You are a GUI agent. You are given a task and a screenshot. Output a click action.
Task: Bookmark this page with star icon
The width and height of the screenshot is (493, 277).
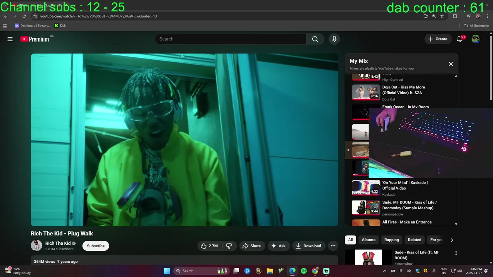(x=442, y=16)
